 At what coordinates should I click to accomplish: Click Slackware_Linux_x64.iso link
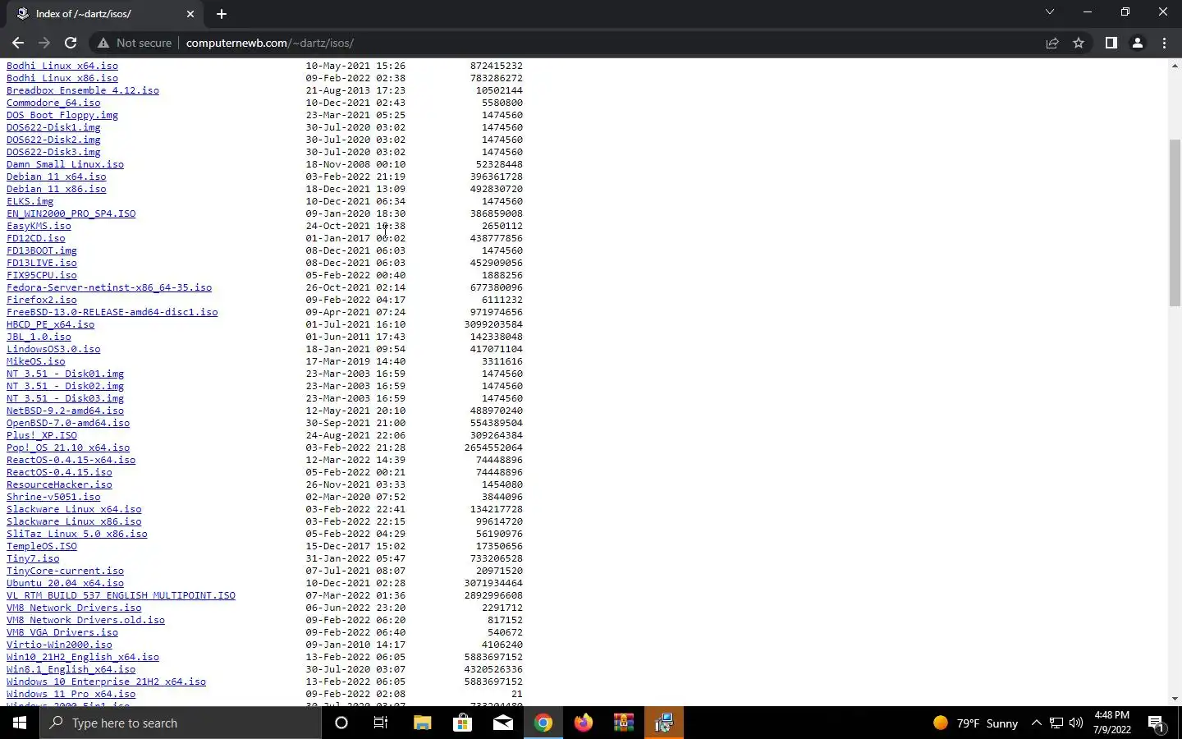click(74, 509)
